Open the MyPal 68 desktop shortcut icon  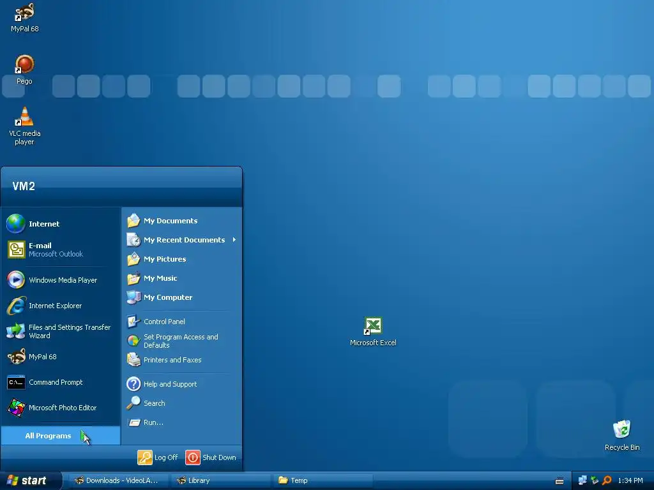click(25, 12)
